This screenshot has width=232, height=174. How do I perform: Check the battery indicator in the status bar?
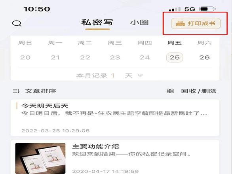pos(207,9)
